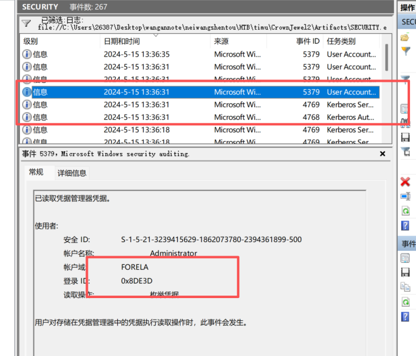The width and height of the screenshot is (416, 356).
Task: Sort by the 级别 column header
Action: [x=60, y=41]
